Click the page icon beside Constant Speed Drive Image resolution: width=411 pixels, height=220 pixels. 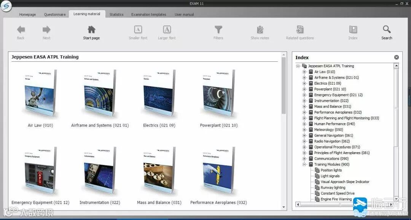317,193
